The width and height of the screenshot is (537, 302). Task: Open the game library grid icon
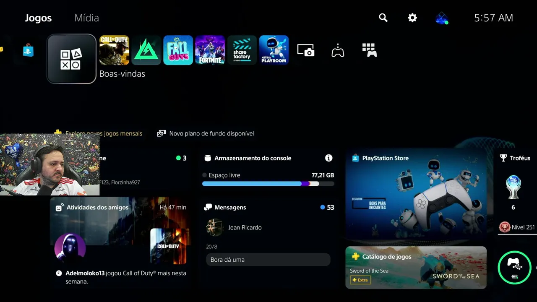tap(370, 50)
